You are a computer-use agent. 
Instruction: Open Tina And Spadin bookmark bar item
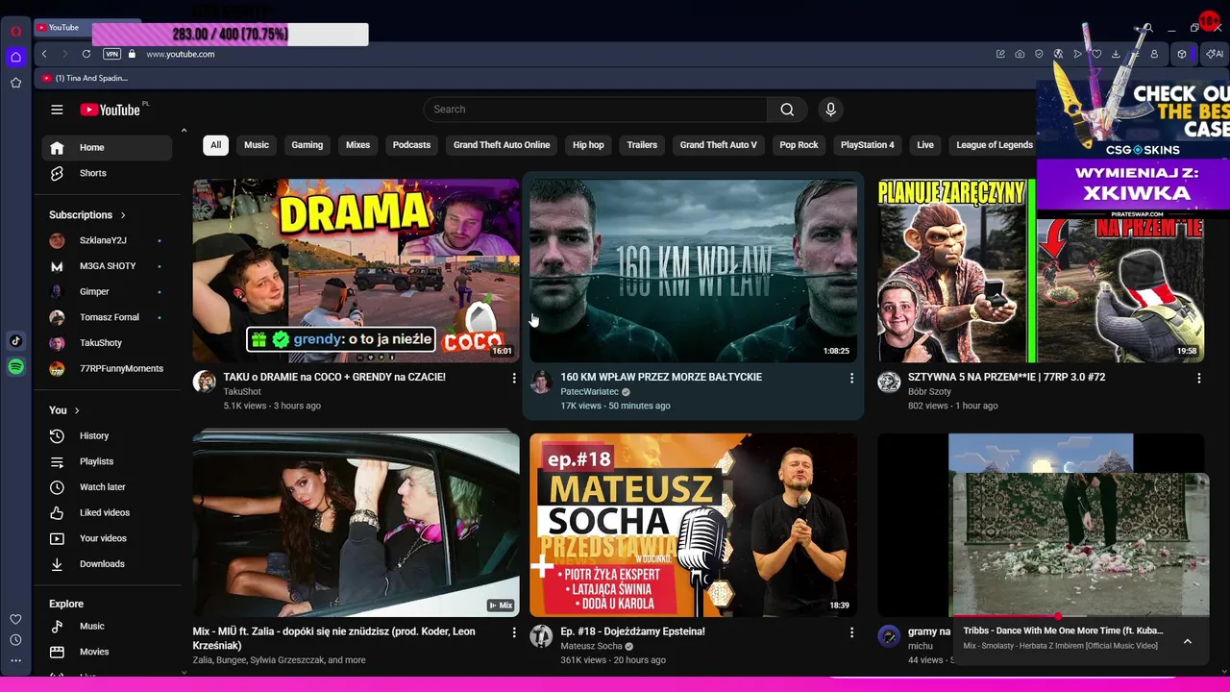(85, 78)
